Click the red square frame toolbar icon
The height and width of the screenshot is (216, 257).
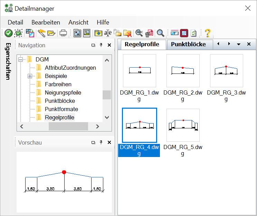click(184, 33)
